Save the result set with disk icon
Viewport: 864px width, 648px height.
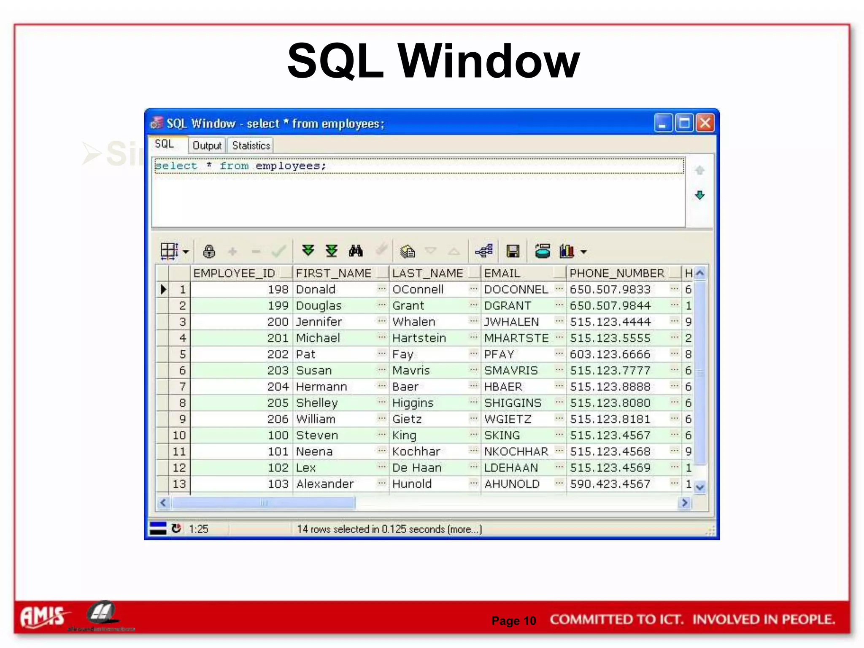(513, 251)
